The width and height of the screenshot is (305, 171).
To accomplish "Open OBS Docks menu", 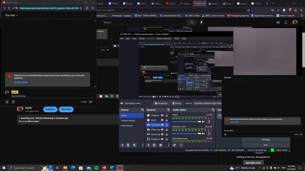I will pyautogui.click(x=142, y=38).
